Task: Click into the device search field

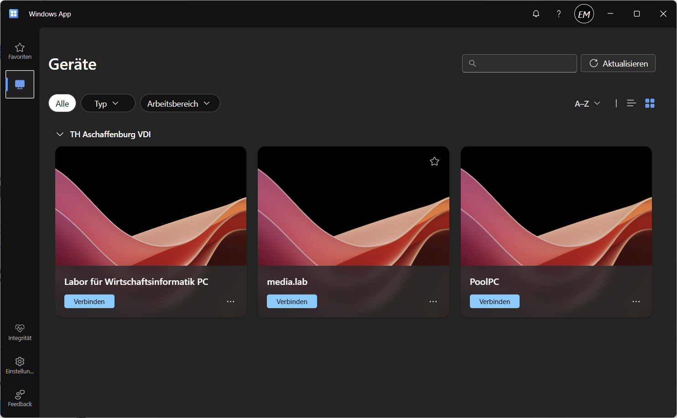Action: [x=525, y=63]
